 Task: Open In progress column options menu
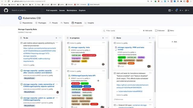tap(106, 38)
